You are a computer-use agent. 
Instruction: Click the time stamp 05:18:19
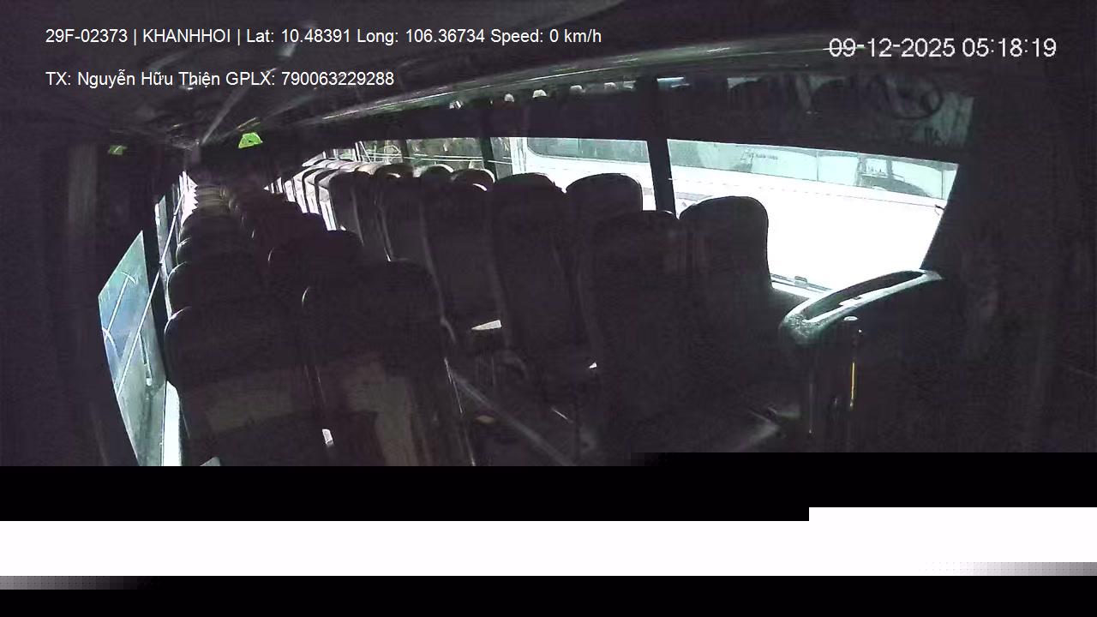(x=1009, y=48)
